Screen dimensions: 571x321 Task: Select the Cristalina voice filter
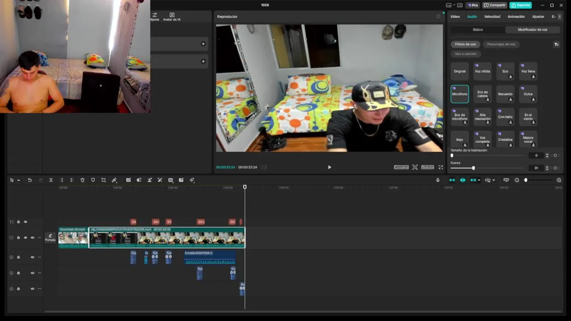tap(505, 139)
